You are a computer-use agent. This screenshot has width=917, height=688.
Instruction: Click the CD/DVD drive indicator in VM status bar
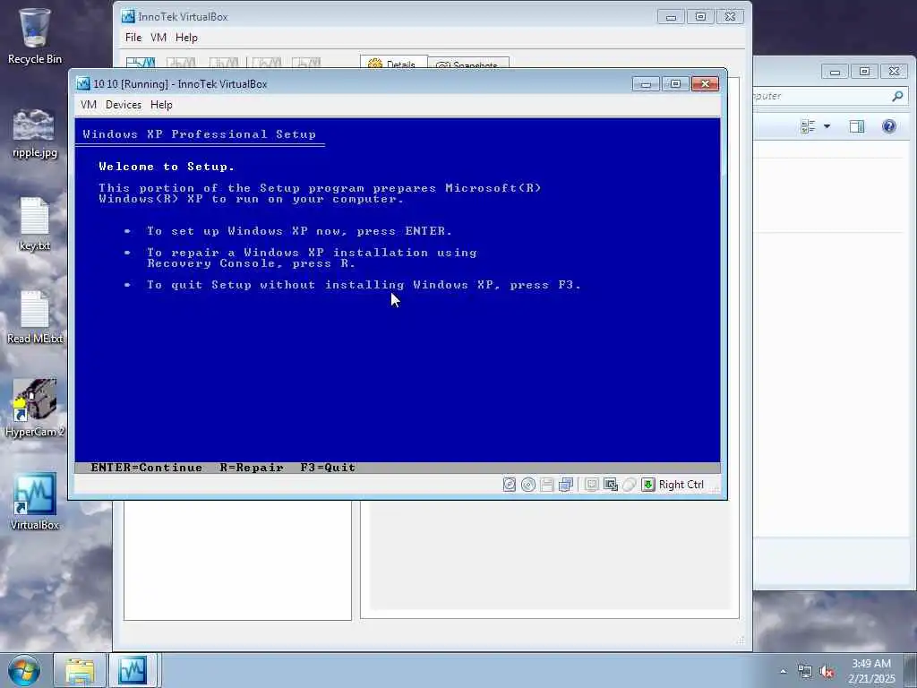point(528,485)
